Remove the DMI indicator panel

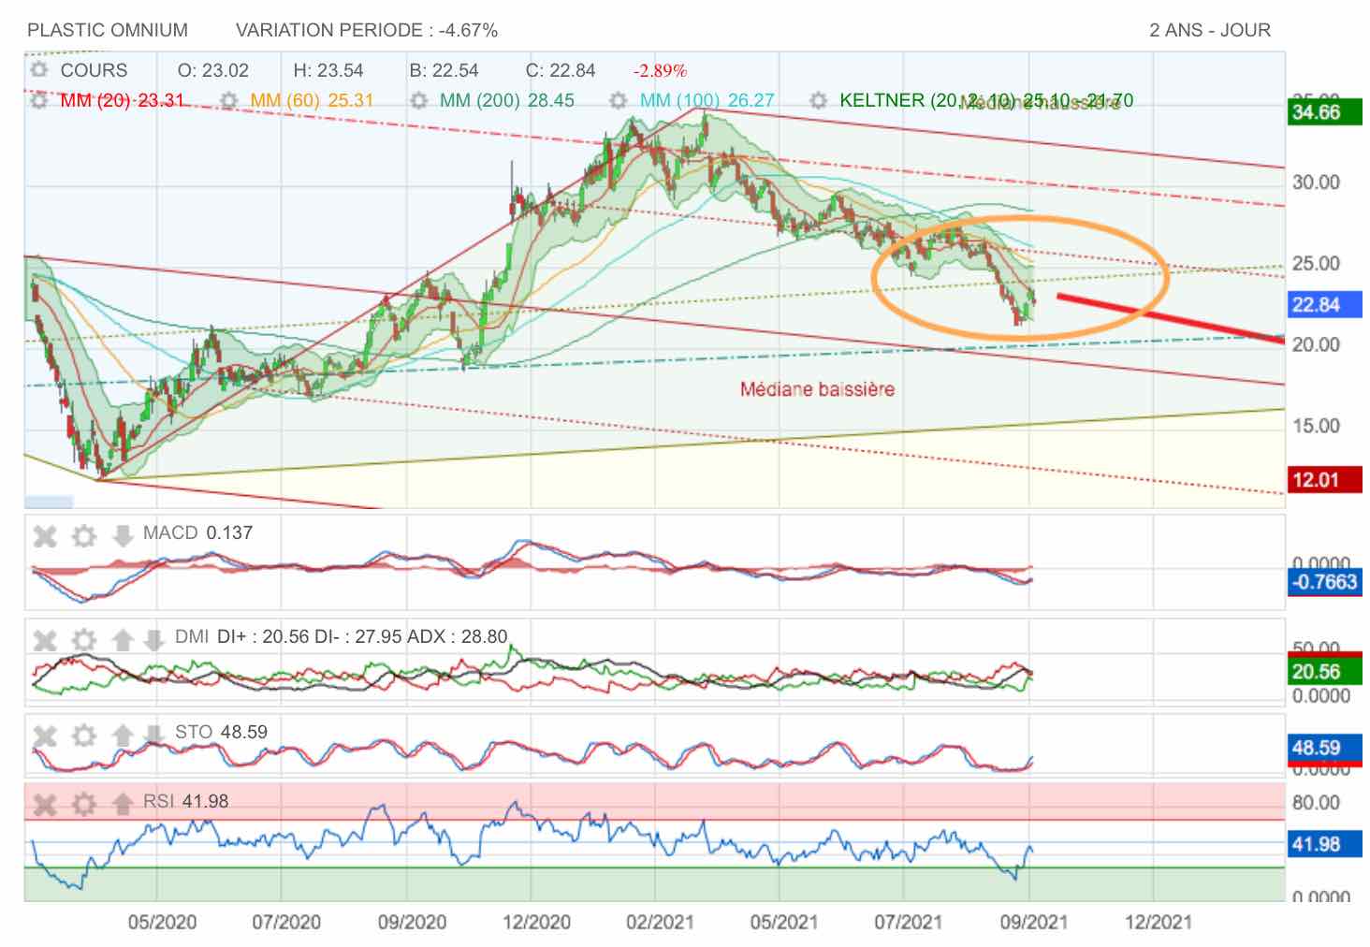[45, 640]
